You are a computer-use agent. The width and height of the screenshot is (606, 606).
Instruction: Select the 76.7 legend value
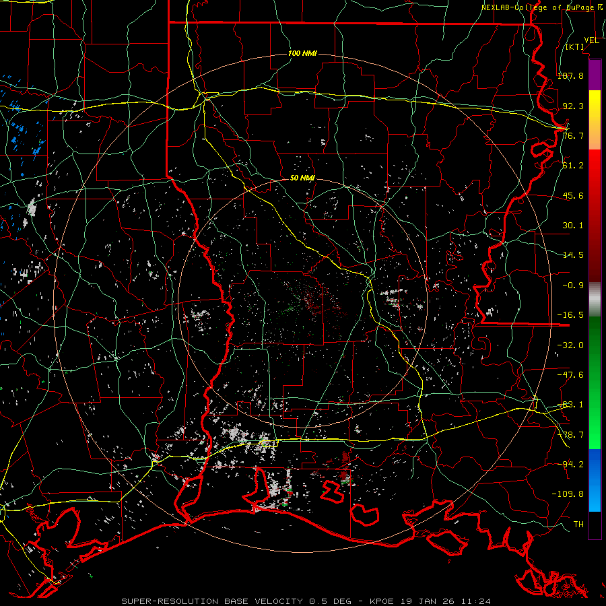coord(573,135)
